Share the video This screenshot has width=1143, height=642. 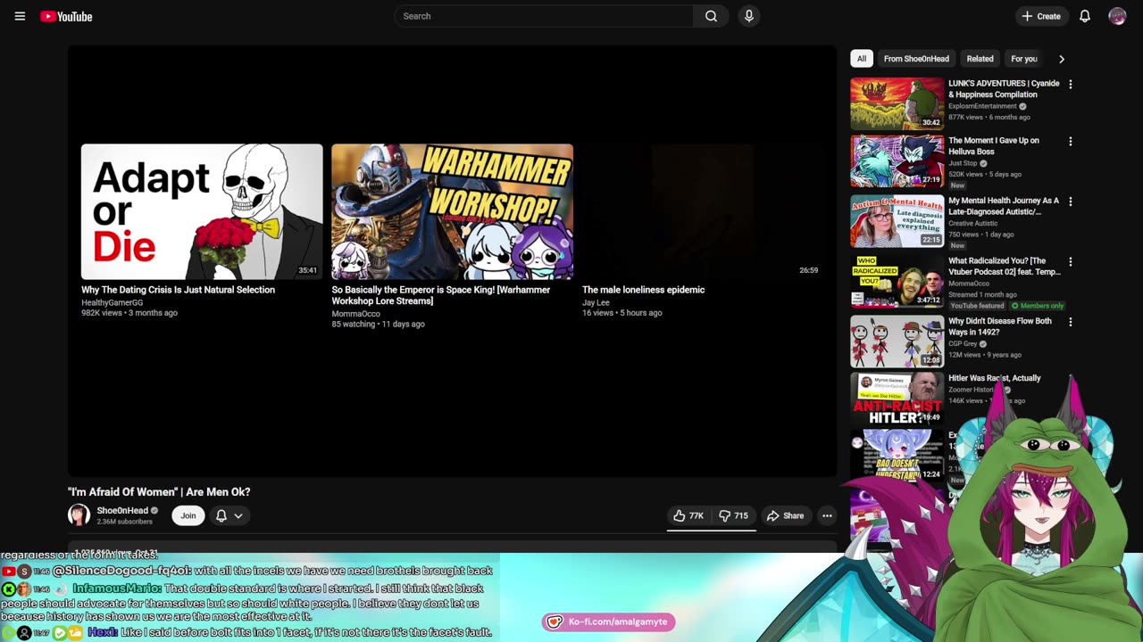[785, 515]
